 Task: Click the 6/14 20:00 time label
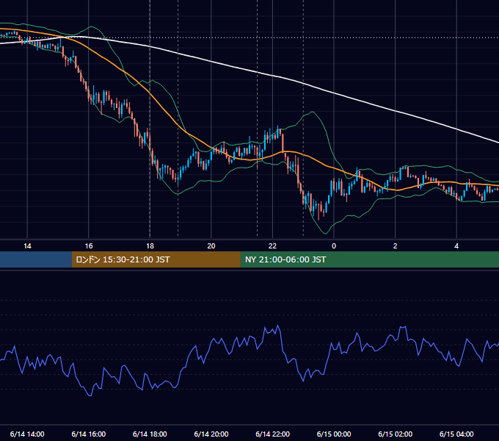pyautogui.click(x=211, y=434)
